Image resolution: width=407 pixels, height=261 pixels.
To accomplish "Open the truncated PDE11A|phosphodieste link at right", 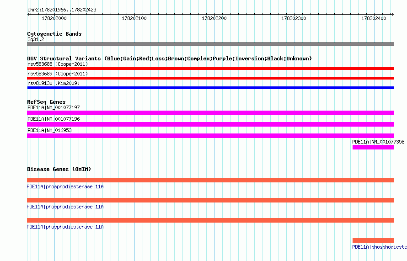I will 380,247.
